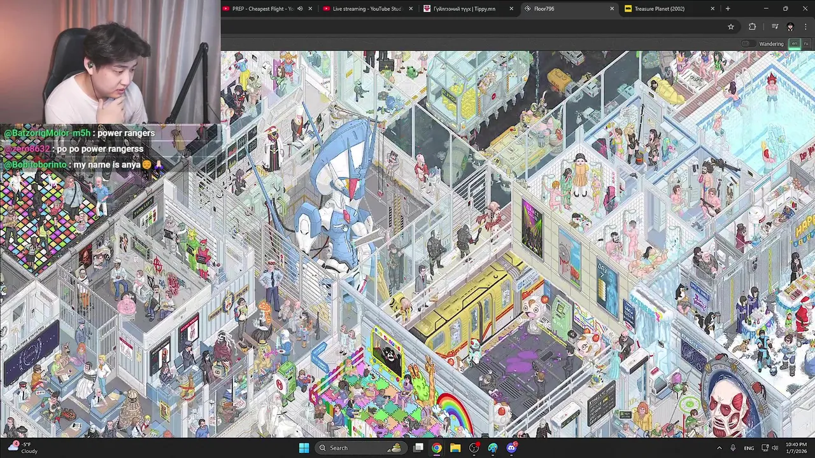Open the Chrome profile avatar
The image size is (815, 458).
[790, 27]
